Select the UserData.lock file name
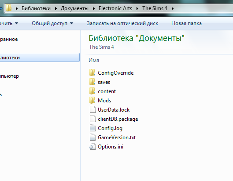 pos(114,110)
